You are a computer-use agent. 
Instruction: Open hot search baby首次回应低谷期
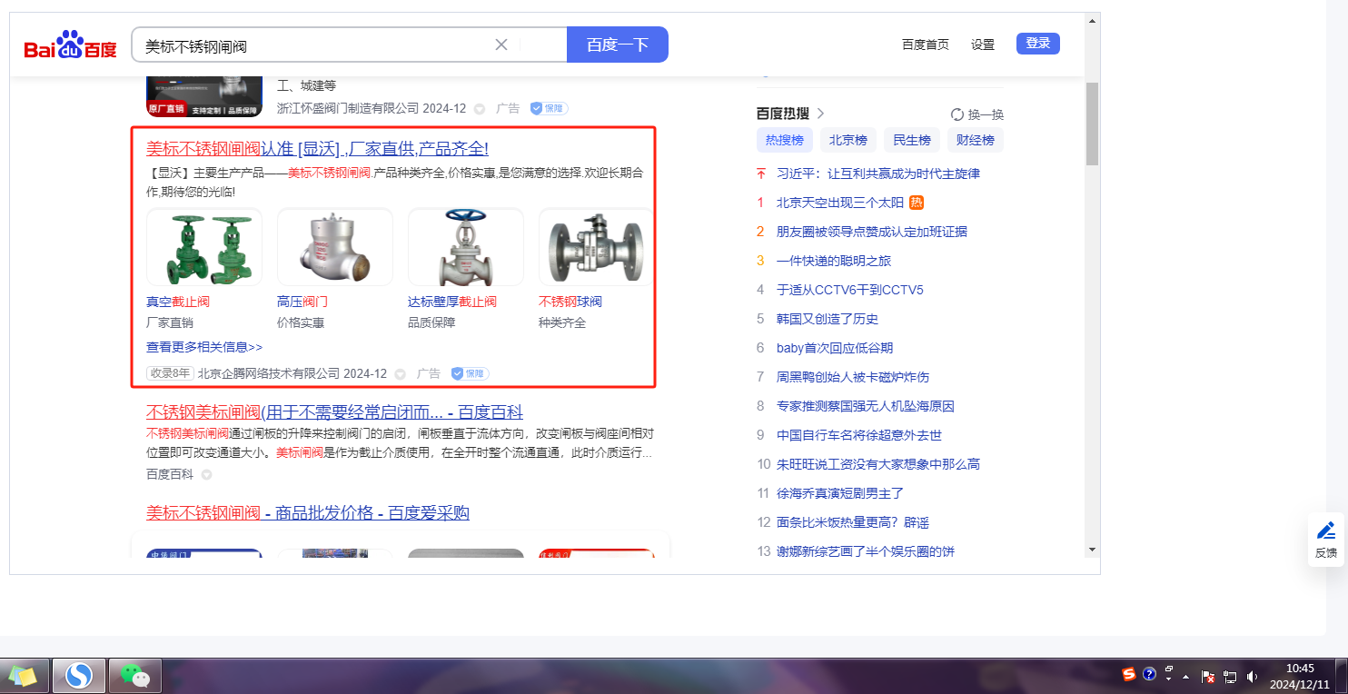[x=835, y=348]
